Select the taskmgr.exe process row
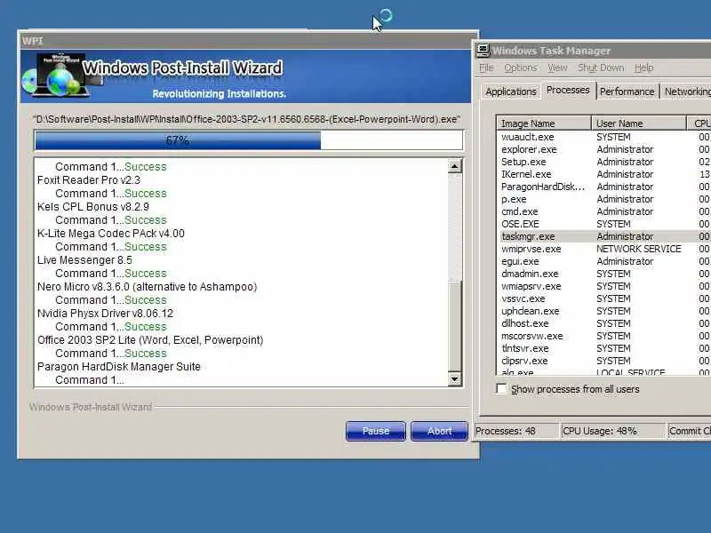Screen dimensions: 711x533 [603, 236]
